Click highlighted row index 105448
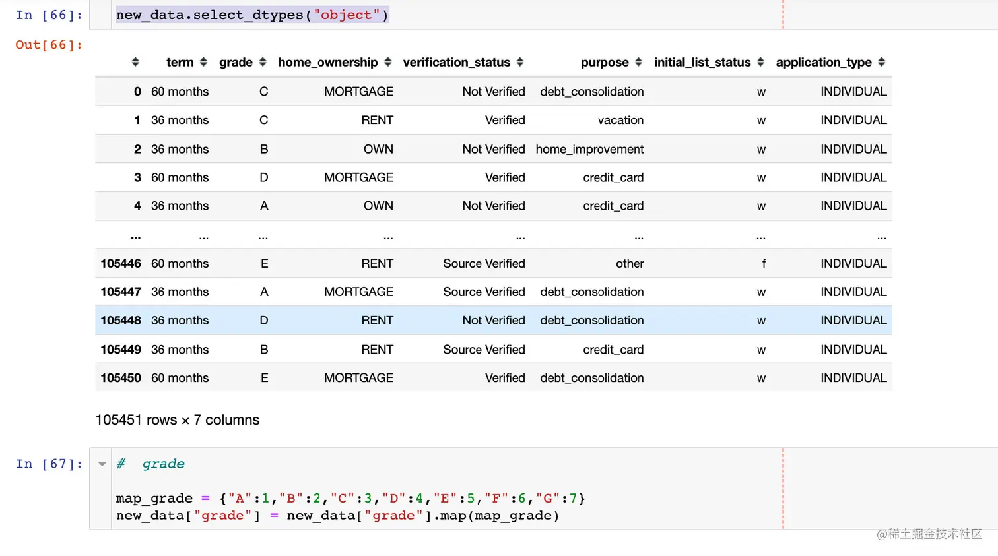 point(121,320)
